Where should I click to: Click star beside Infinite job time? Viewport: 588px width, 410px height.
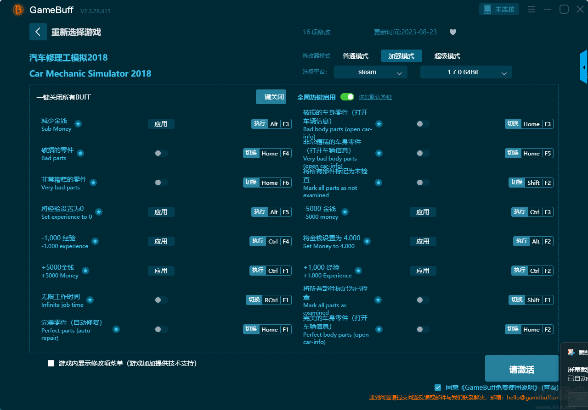pyautogui.click(x=90, y=300)
